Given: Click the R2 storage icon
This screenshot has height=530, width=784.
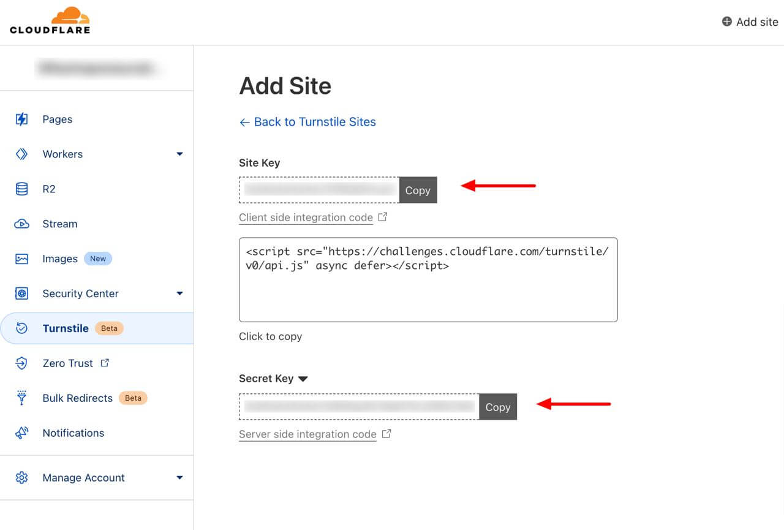Looking at the screenshot, I should 21,189.
